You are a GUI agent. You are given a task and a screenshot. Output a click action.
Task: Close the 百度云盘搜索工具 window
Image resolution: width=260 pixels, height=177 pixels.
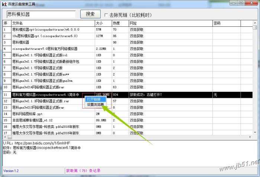(251, 3)
